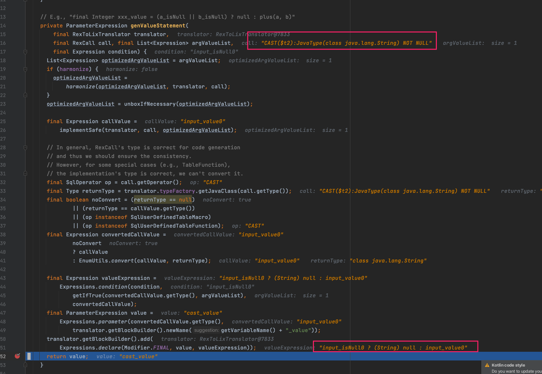
Task: Click line number 52 in the gutter
Action: click(3, 356)
